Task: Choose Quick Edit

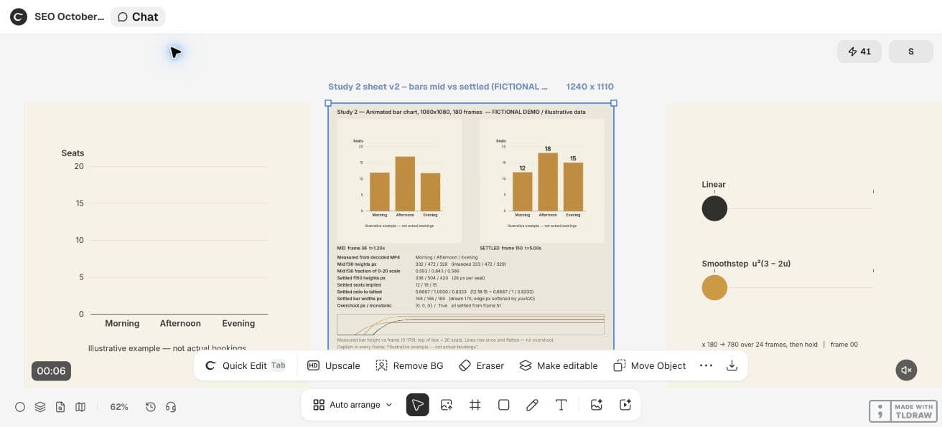Action: coord(245,365)
